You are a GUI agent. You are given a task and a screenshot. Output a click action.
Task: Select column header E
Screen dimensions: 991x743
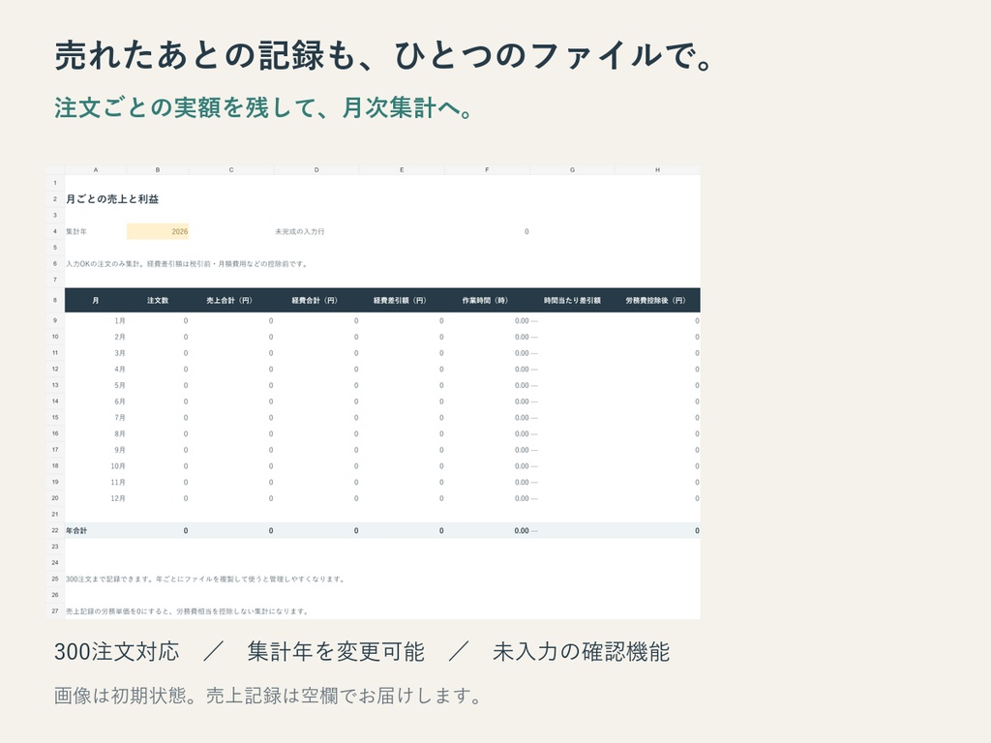(x=402, y=170)
